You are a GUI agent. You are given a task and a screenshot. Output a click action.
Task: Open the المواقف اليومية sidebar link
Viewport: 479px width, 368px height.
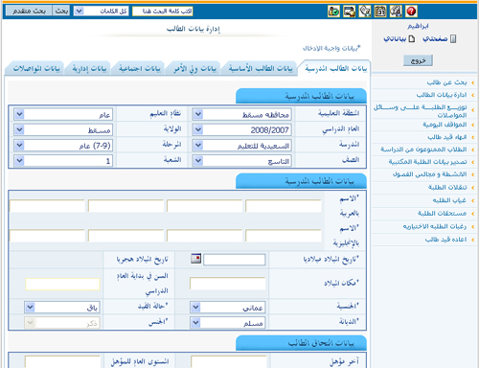coord(445,125)
